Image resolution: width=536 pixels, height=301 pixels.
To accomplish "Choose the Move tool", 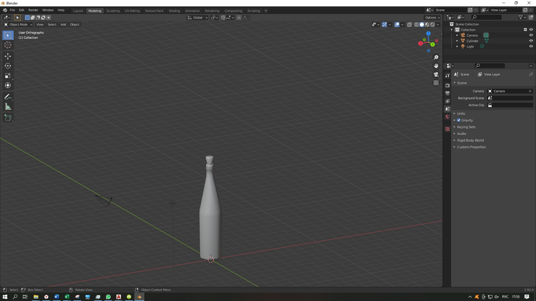I will click(x=8, y=56).
